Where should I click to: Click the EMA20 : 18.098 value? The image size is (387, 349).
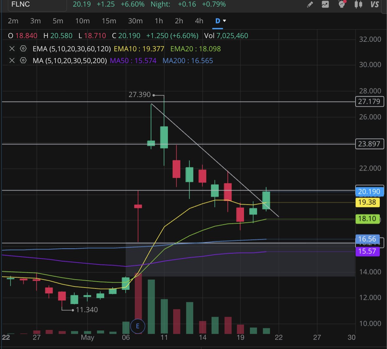pos(195,49)
